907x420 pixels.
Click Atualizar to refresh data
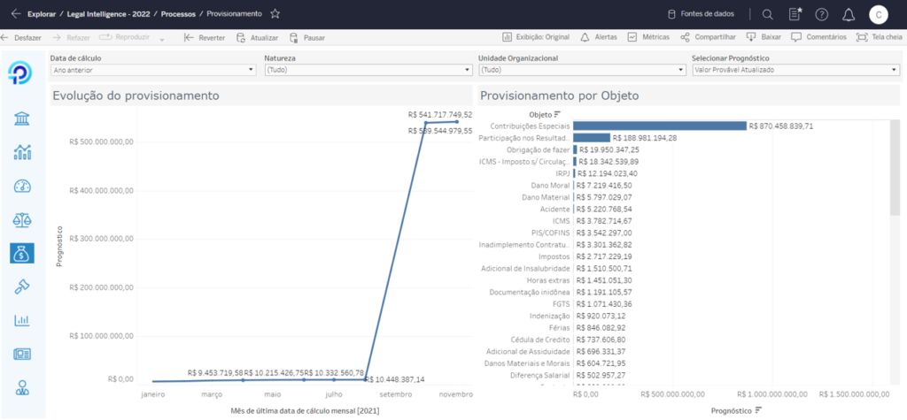pyautogui.click(x=258, y=37)
